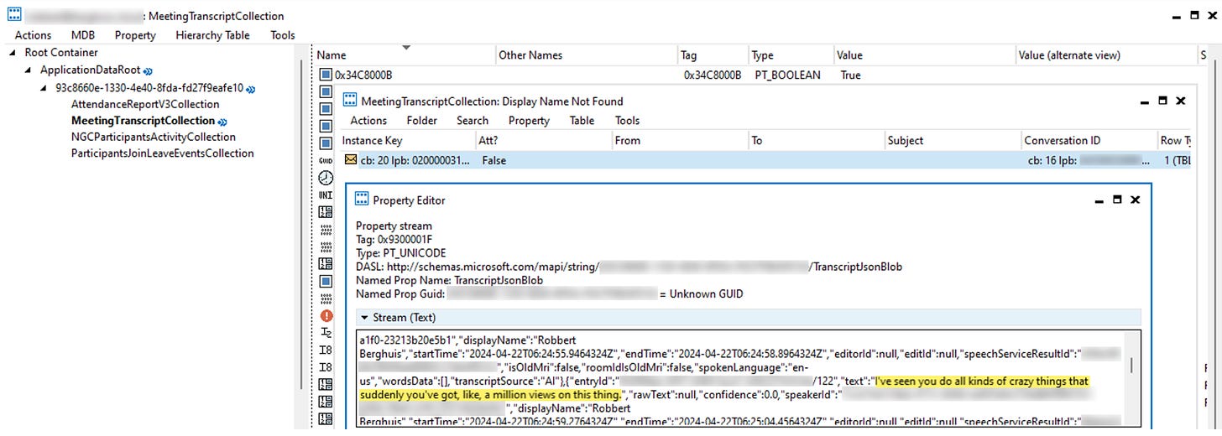Click the To column header
Image resolution: width=1222 pixels, height=436 pixels.
click(x=817, y=141)
